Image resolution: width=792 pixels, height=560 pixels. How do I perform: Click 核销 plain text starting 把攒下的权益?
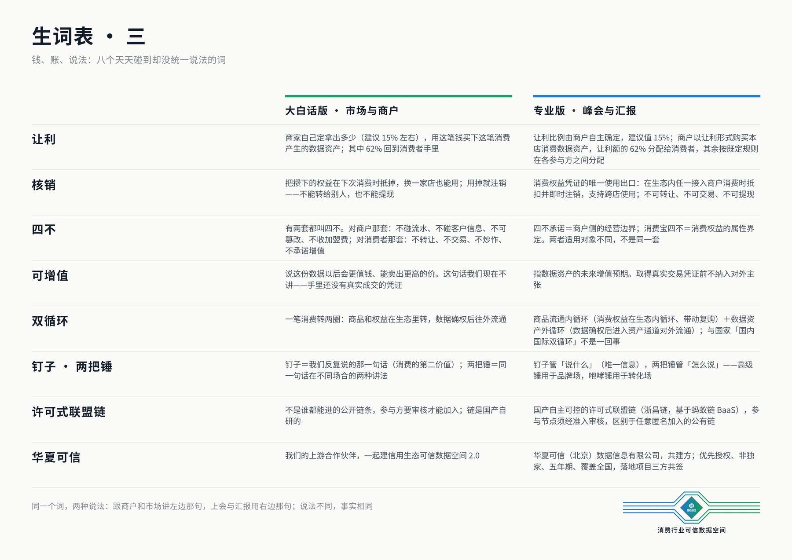[396, 189]
